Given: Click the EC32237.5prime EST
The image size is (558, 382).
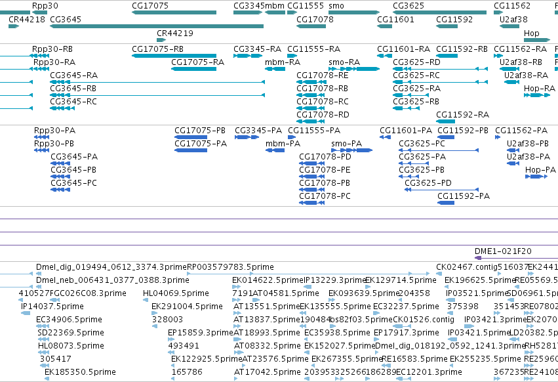Looking at the screenshot, I should click(378, 313).
